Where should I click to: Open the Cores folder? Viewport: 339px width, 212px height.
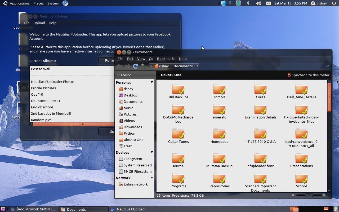click(x=260, y=91)
